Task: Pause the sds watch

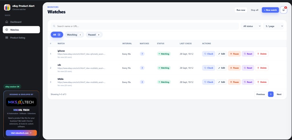Action: [x=234, y=68]
